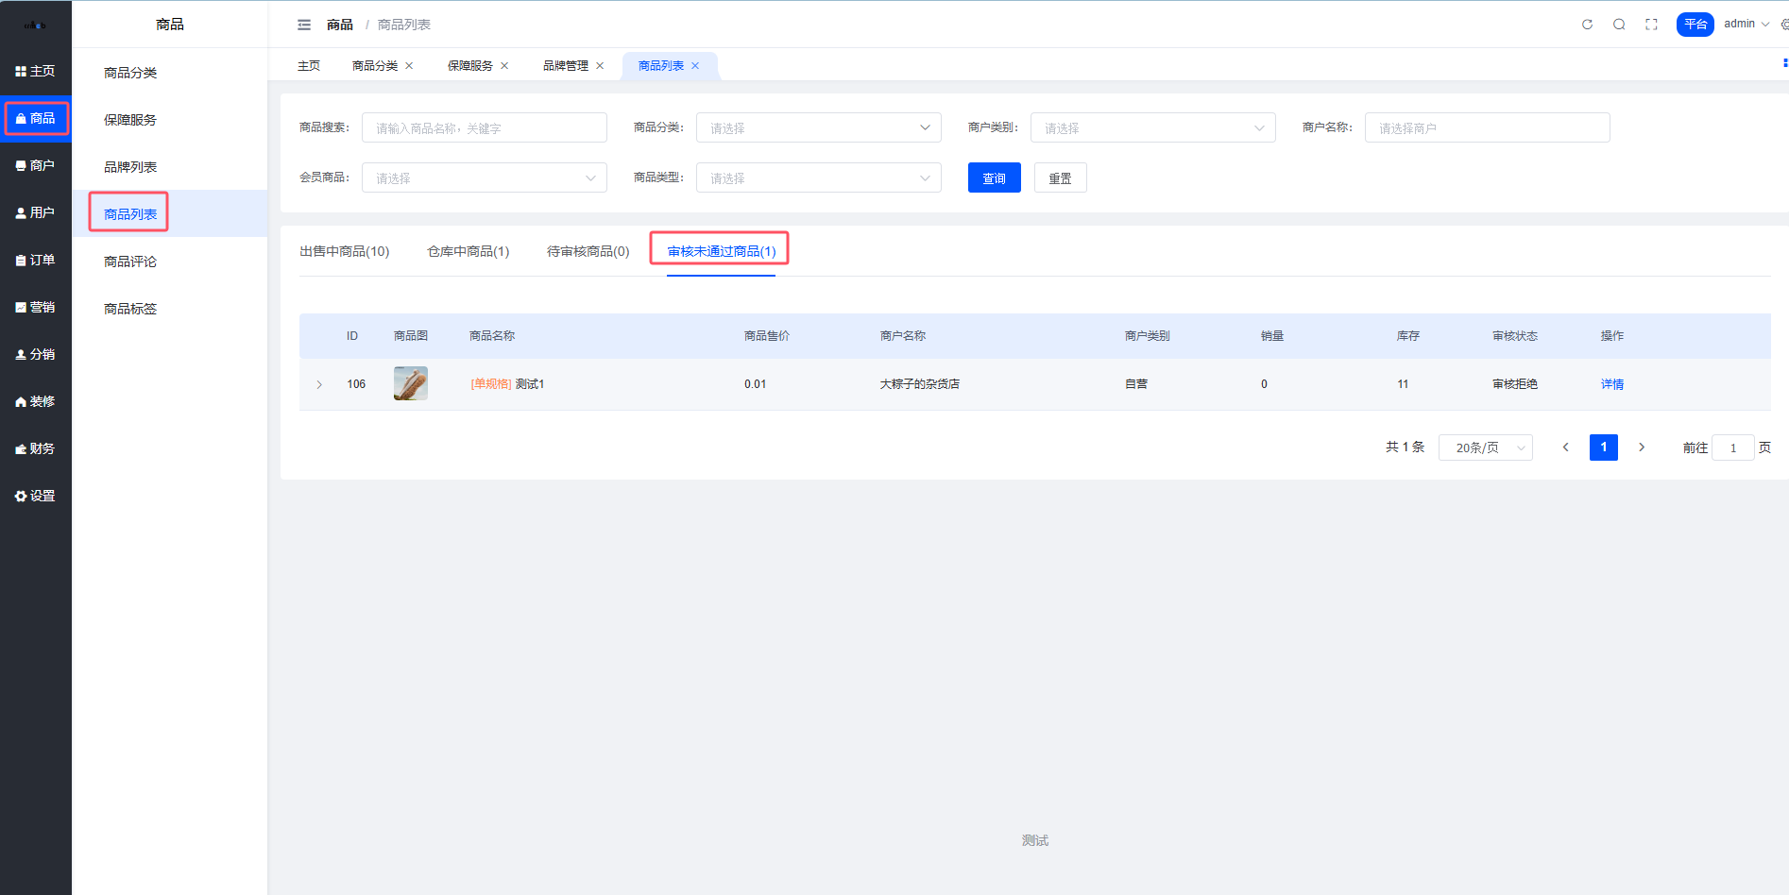
Task: Click the refresh icon in top header
Action: 1587,25
